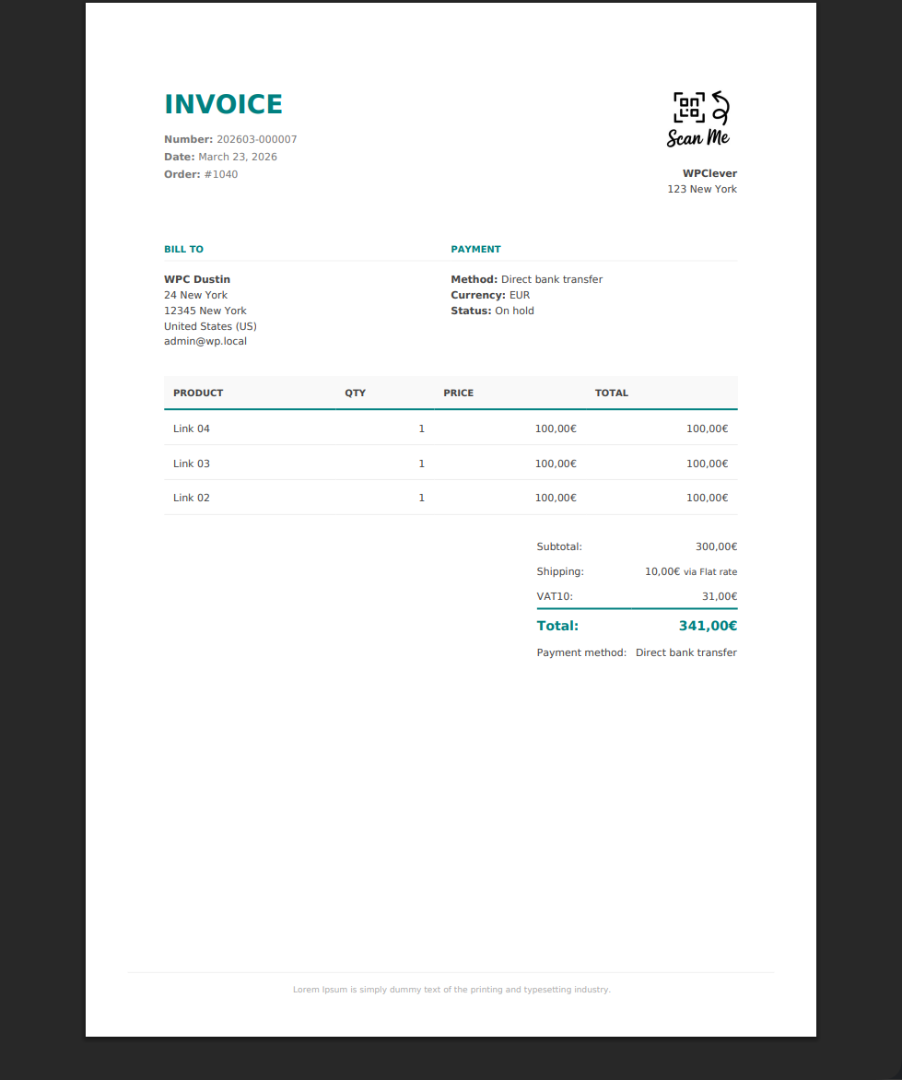Select the Link 03 product name
Image resolution: width=902 pixels, height=1080 pixels.
[x=192, y=464]
